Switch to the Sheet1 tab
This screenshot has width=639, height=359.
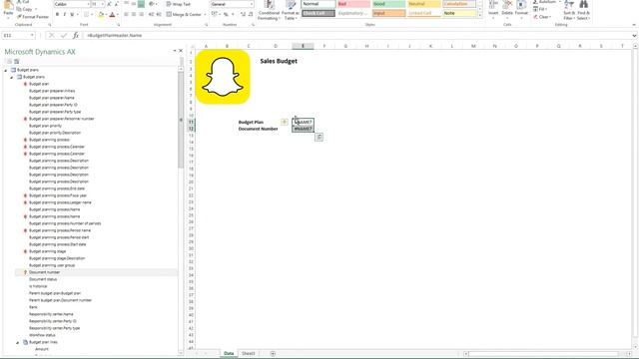pos(248,354)
